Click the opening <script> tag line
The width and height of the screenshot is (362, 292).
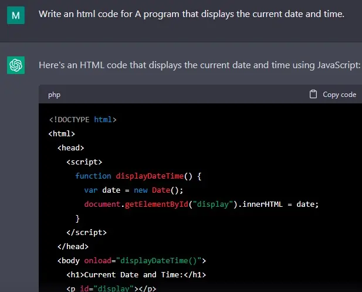[84, 162]
